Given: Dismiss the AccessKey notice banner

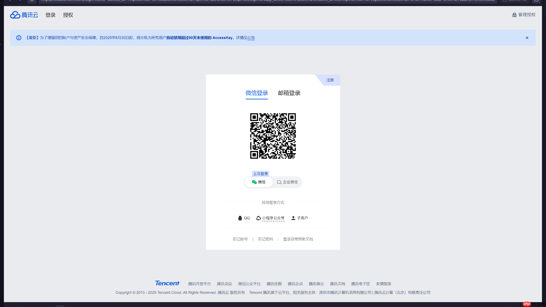Looking at the screenshot, I should (527, 38).
